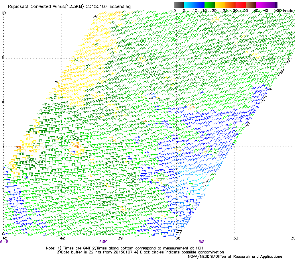Click the longitude label '-42' on bottom axis

[x=61, y=238]
